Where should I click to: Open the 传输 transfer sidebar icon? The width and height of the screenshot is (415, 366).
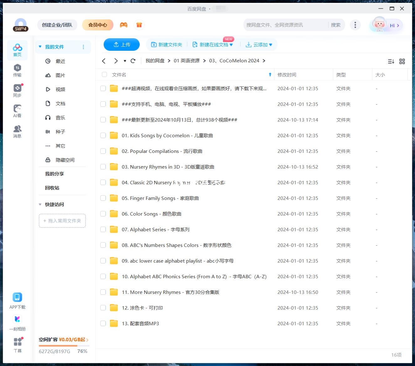[x=17, y=70]
